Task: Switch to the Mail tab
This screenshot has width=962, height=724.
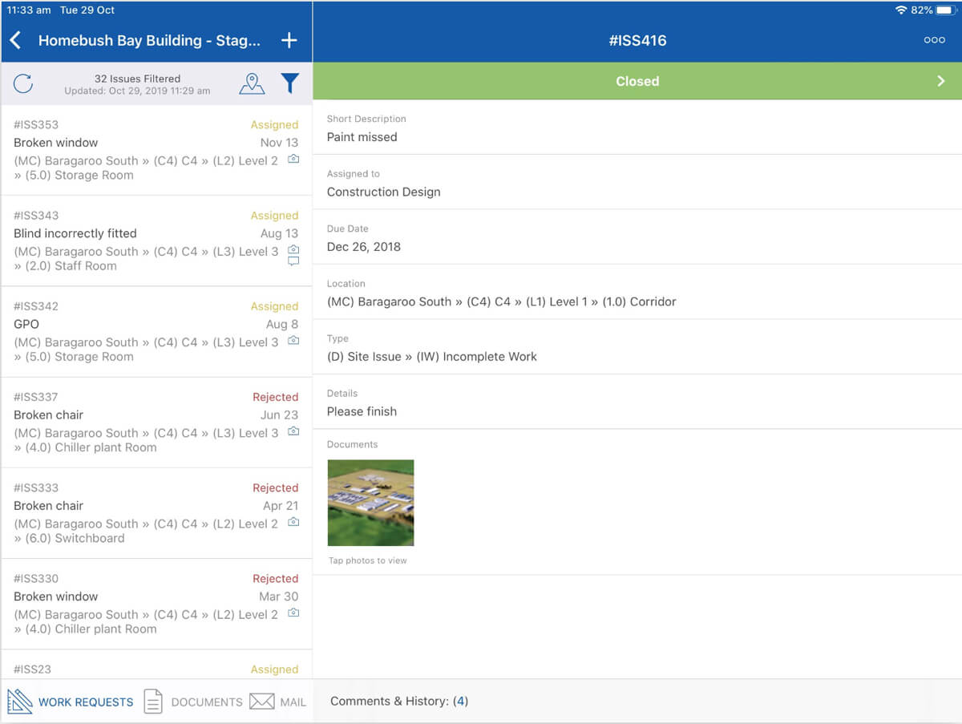Action: coord(278,702)
